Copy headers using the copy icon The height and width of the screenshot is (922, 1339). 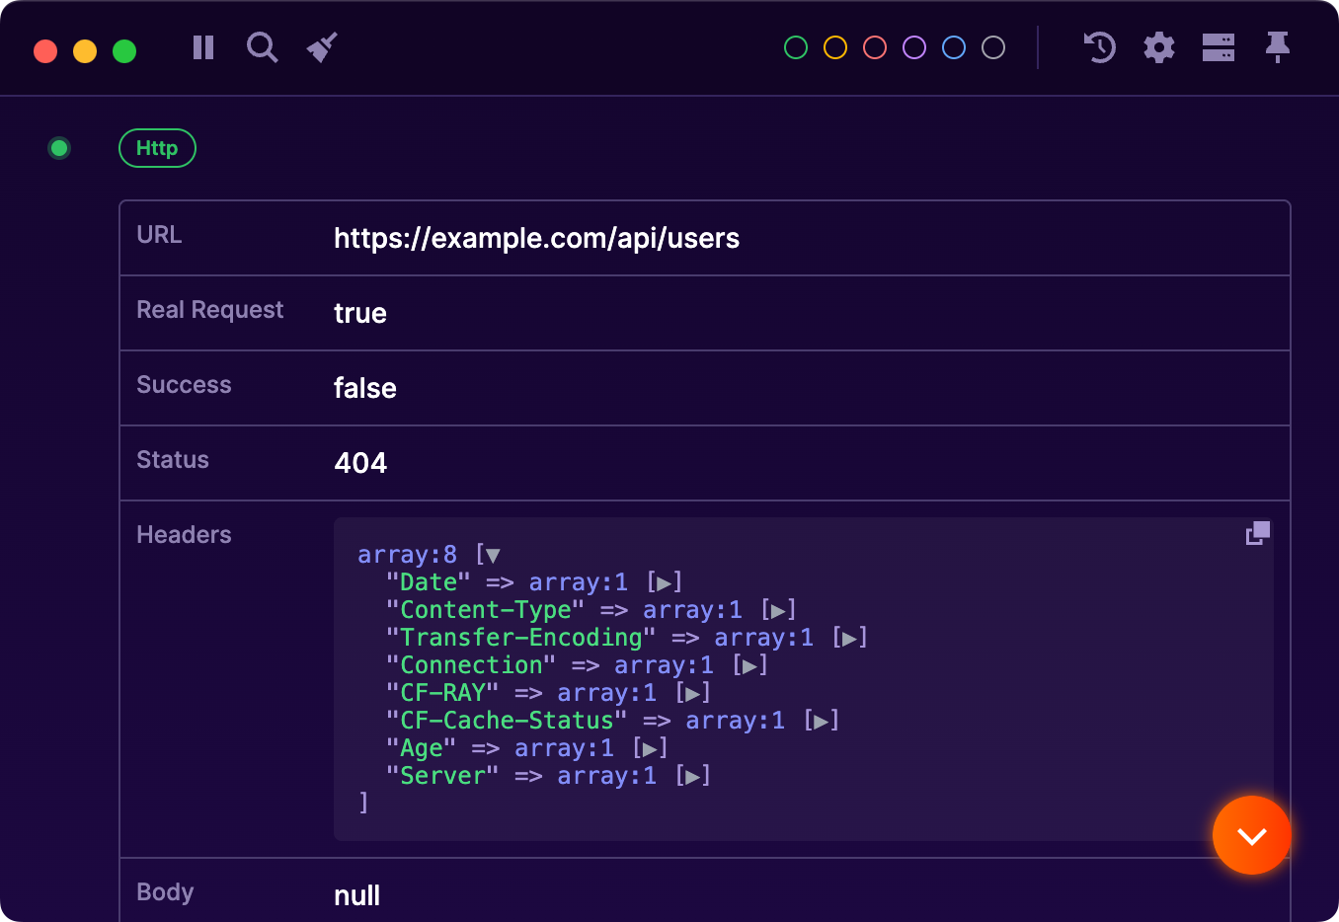(1257, 532)
